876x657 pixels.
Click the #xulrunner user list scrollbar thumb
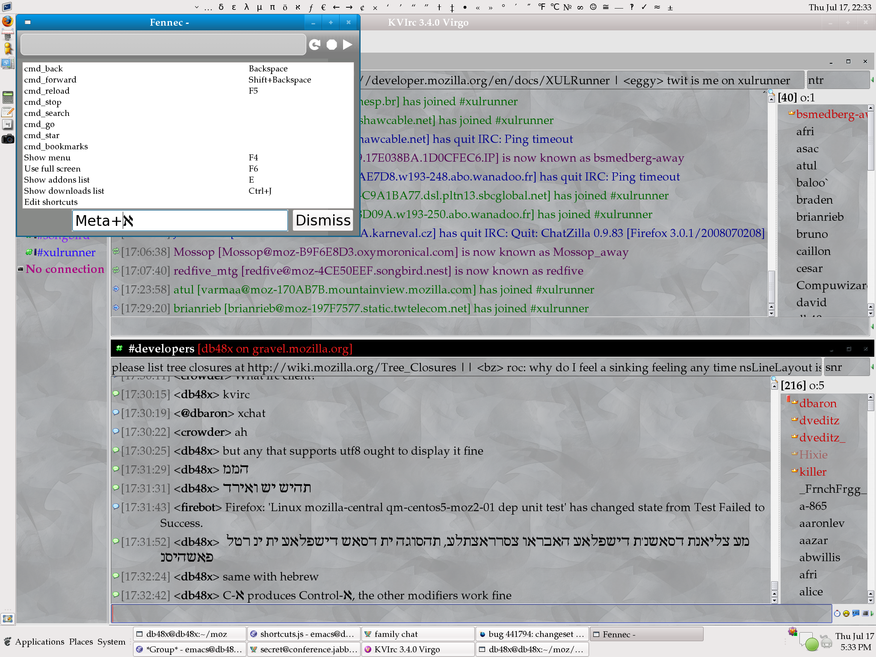pyautogui.click(x=870, y=141)
